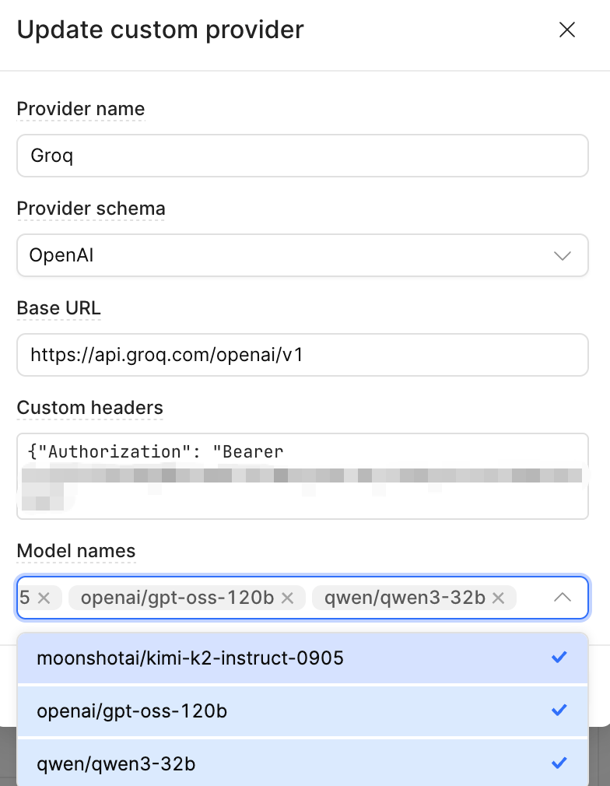Focus the Base URL text field
Image resolution: width=610 pixels, height=786 pixels.
coord(302,355)
